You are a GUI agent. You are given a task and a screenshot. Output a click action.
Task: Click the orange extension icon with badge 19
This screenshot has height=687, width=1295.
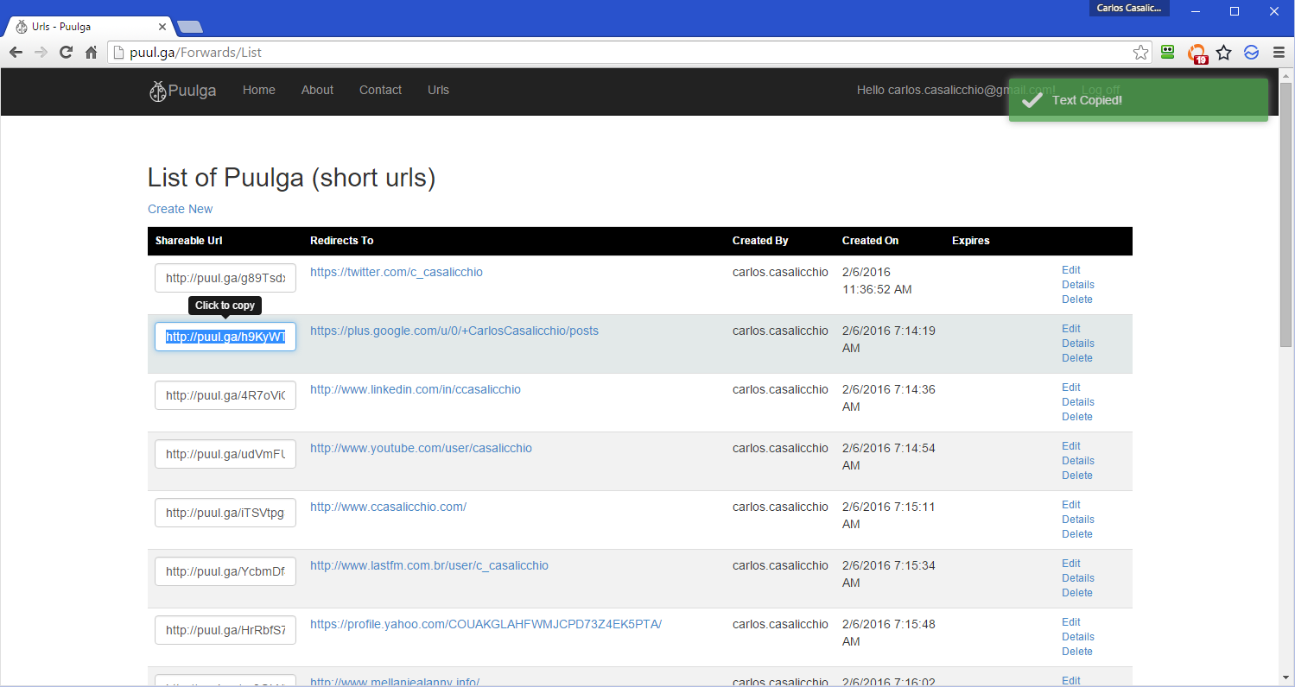pos(1197,54)
